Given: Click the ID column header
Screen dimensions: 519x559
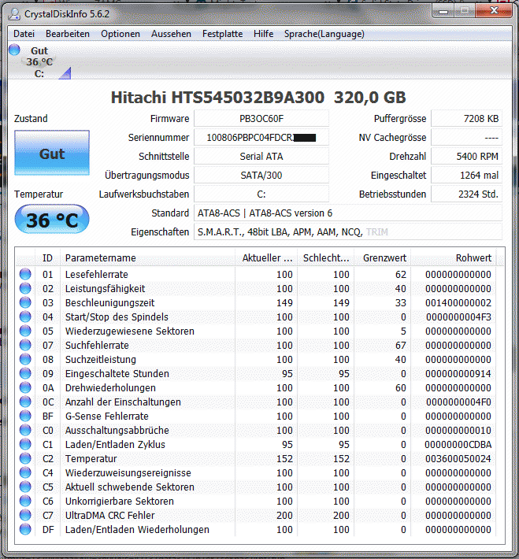Looking at the screenshot, I should pos(47,257).
